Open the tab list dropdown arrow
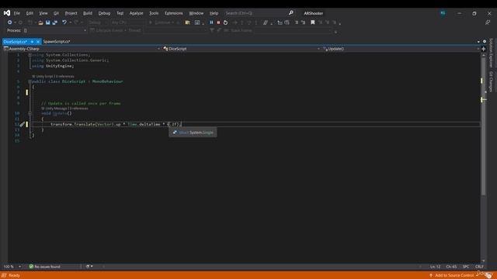 click(x=478, y=42)
